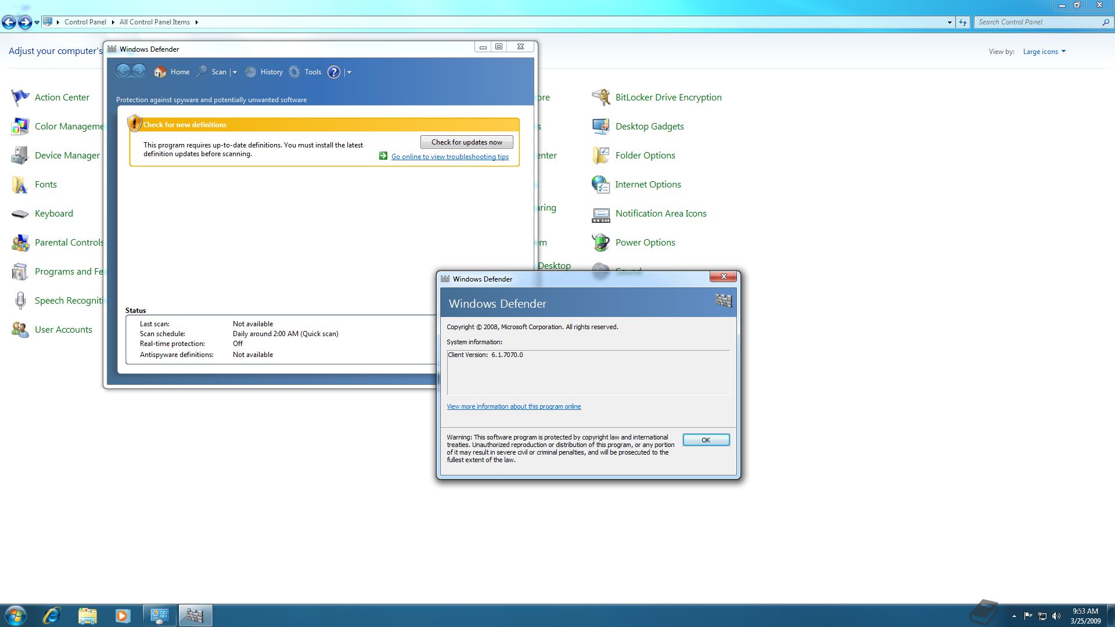The image size is (1115, 627).
Task: Open recent pages dropdown beside navigation arrows
Action: coord(37,23)
